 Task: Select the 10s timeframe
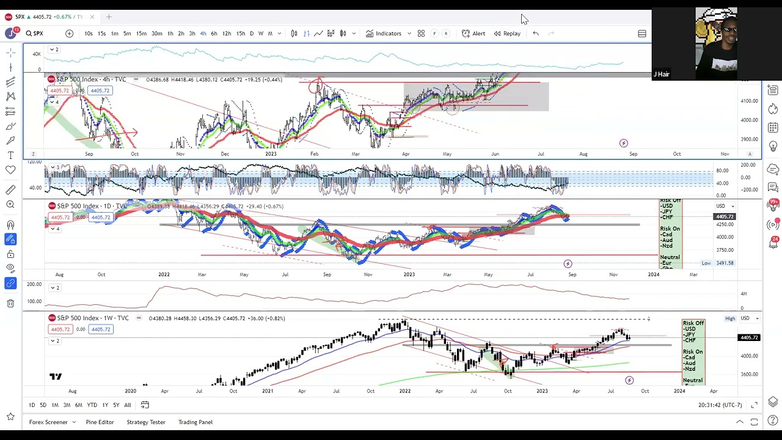89,34
